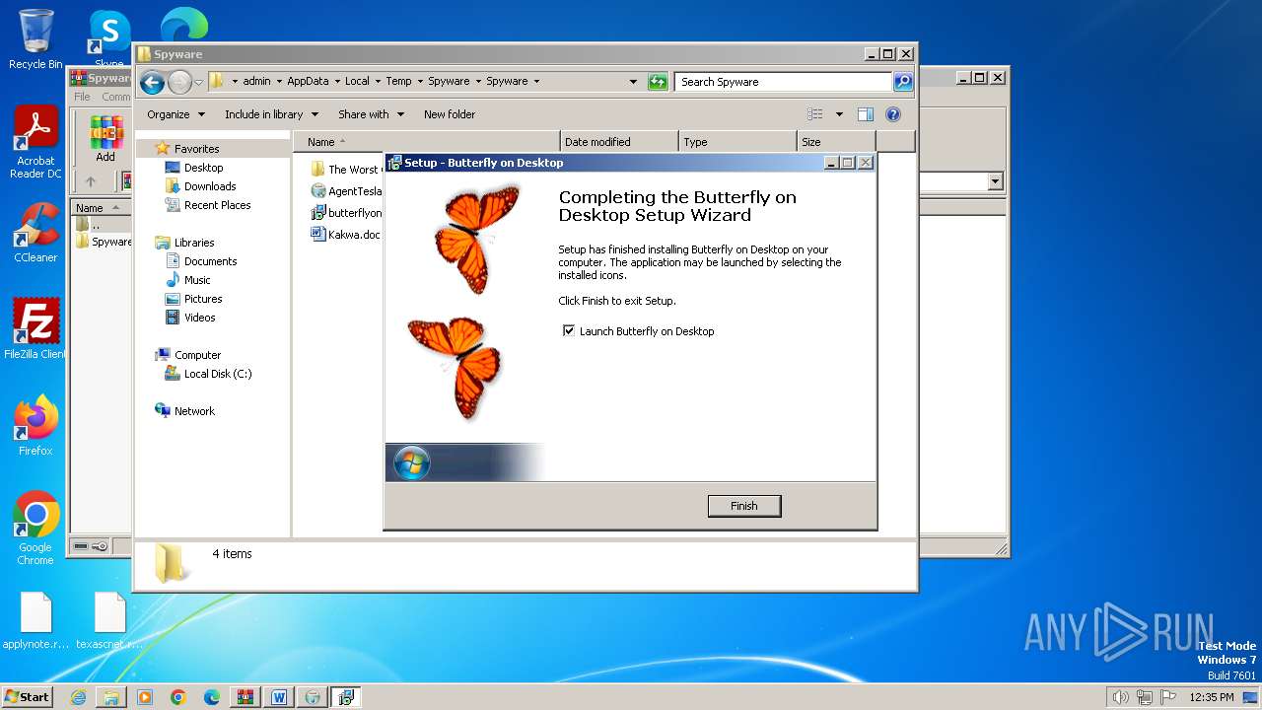
Task: Open the Start menu
Action: [28, 696]
